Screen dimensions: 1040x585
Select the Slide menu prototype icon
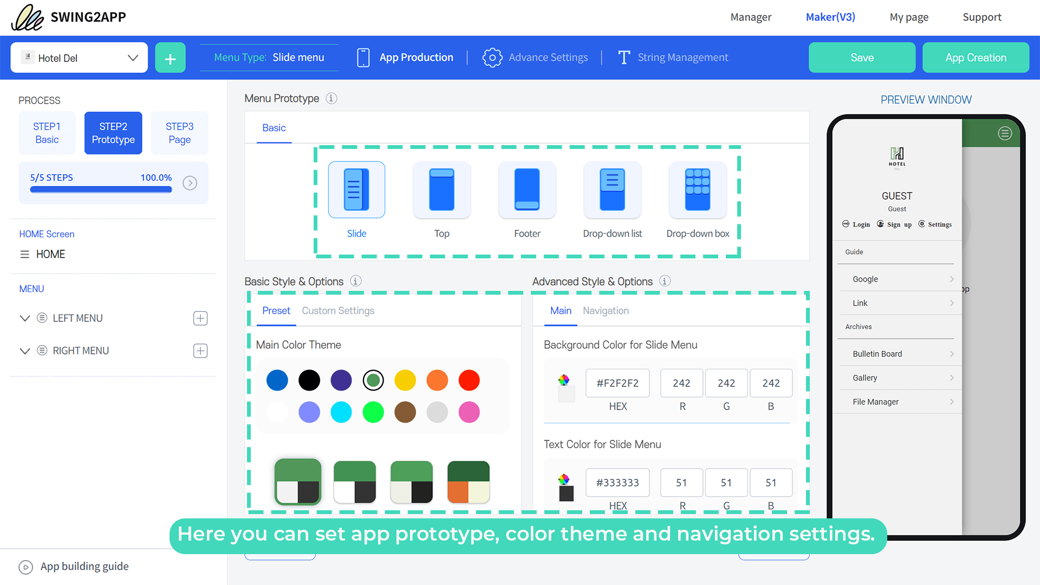coord(356,190)
